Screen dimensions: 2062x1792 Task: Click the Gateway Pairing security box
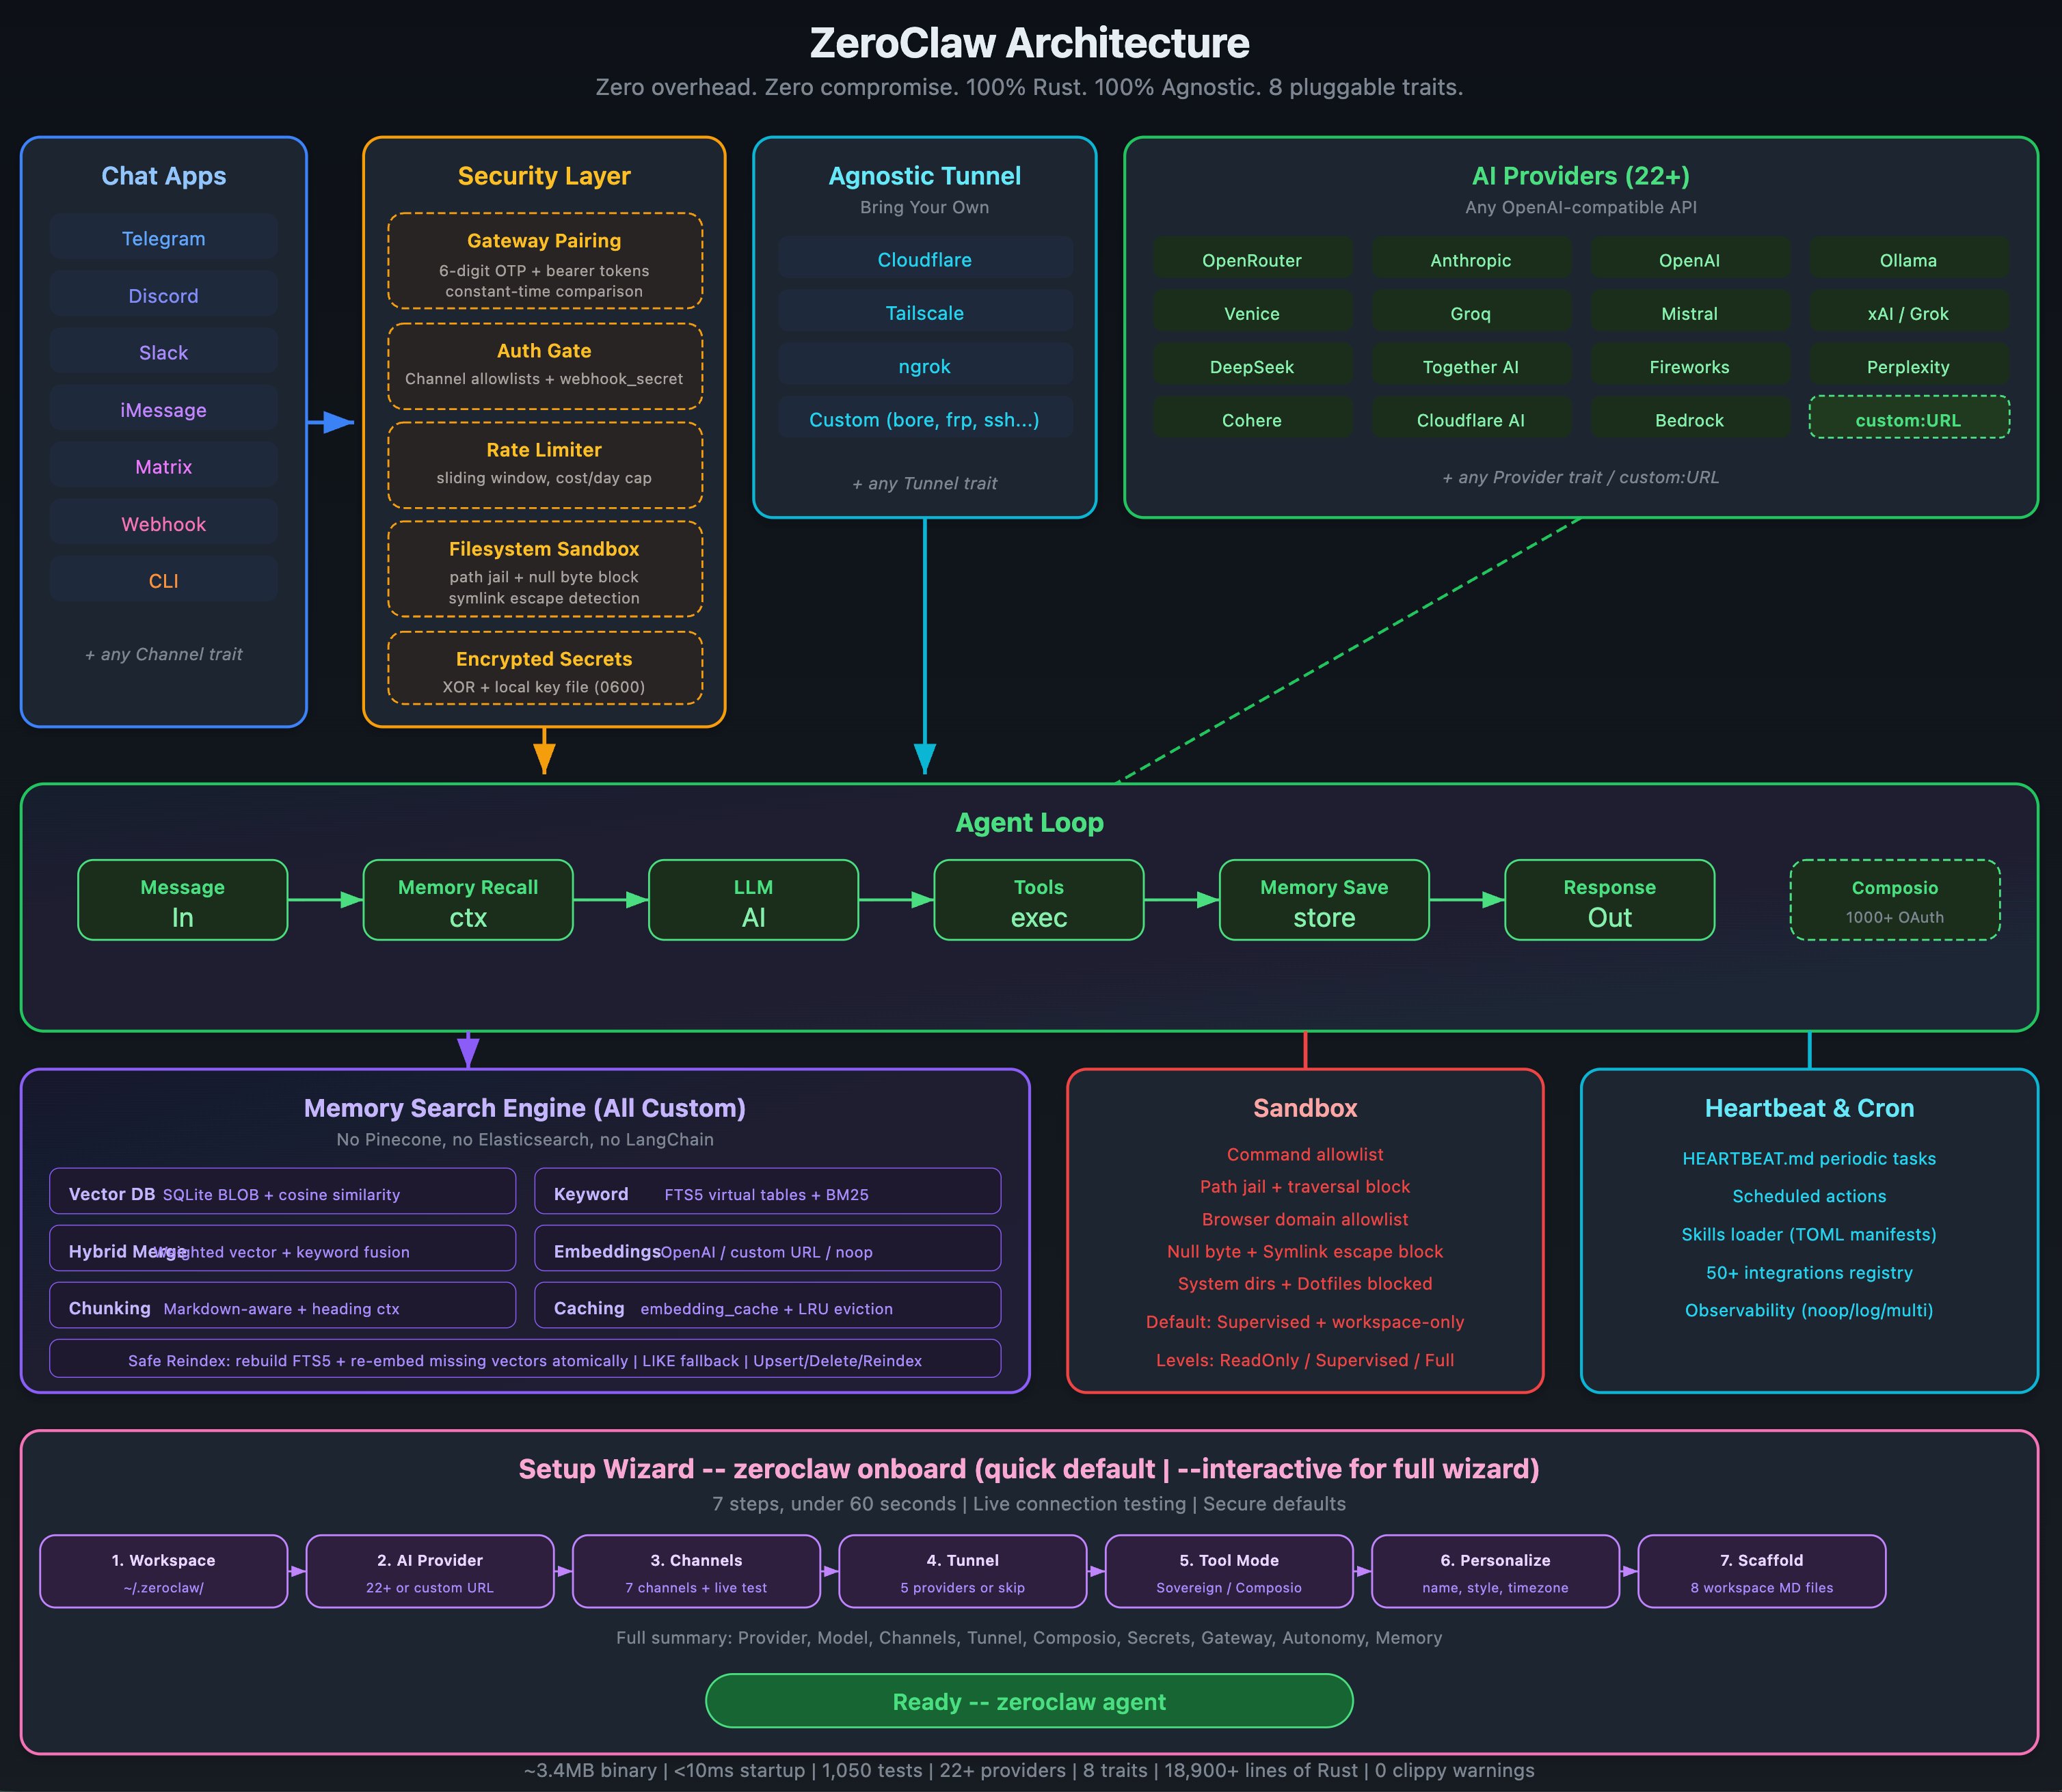coord(544,261)
